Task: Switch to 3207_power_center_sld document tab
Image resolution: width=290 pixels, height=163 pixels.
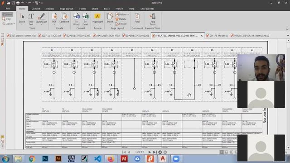Action: [21, 35]
